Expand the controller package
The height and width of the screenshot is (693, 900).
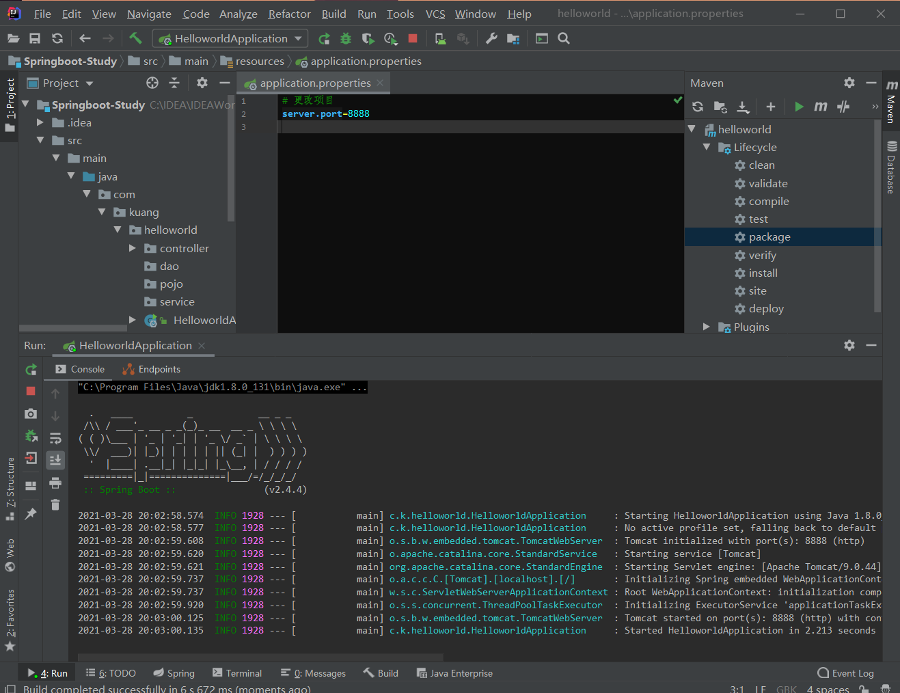pyautogui.click(x=133, y=248)
